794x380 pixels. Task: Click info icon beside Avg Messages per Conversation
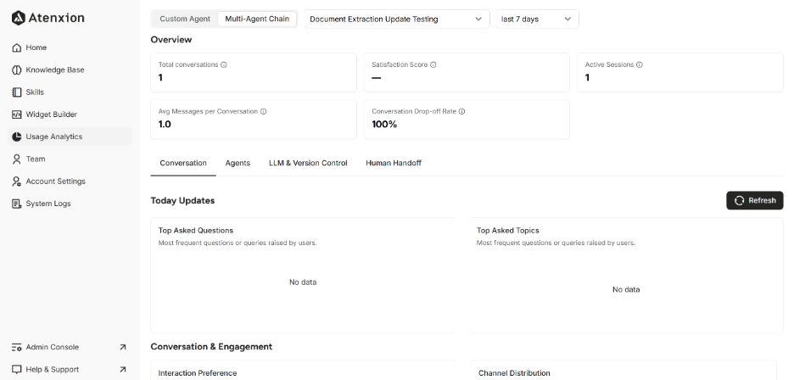coord(263,111)
